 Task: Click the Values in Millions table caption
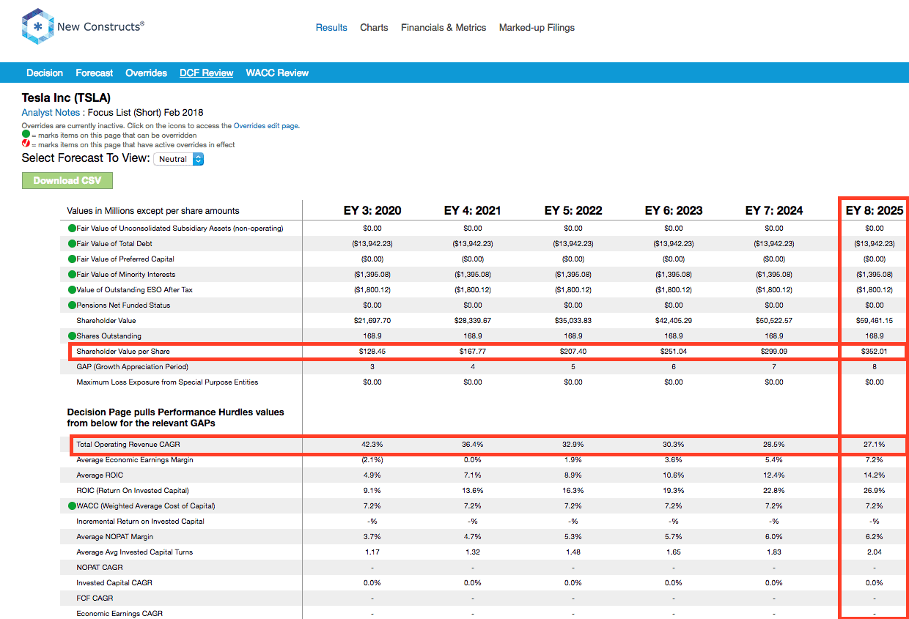point(153,211)
